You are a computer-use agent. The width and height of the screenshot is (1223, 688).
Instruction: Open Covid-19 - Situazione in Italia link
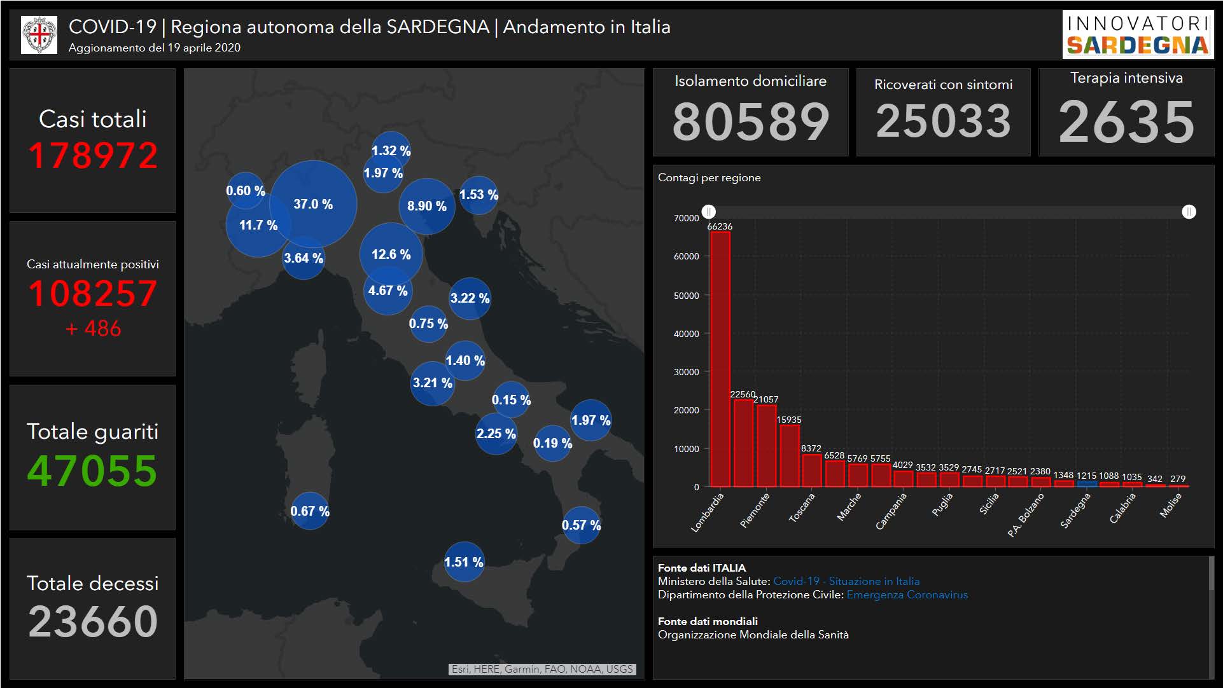(x=846, y=581)
